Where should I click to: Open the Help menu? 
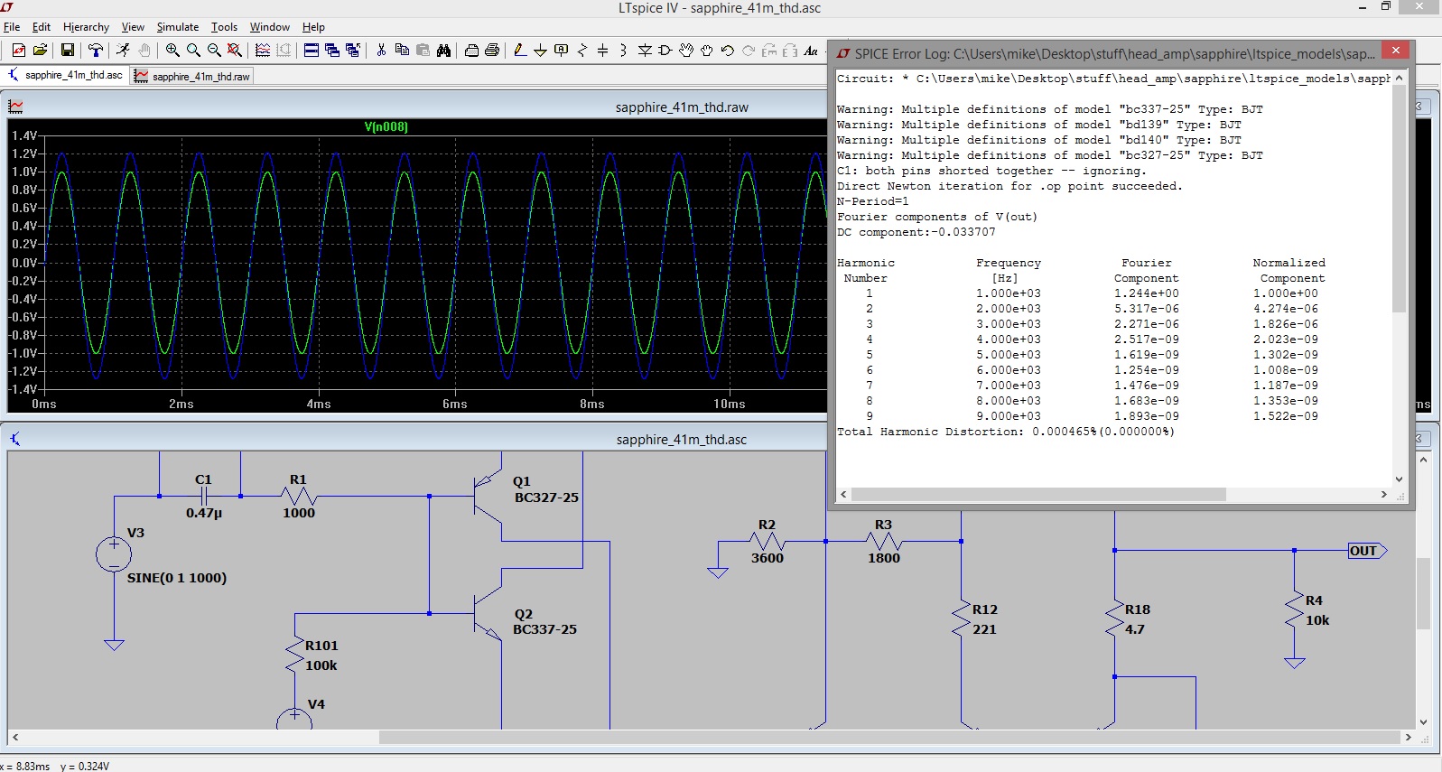[x=313, y=27]
